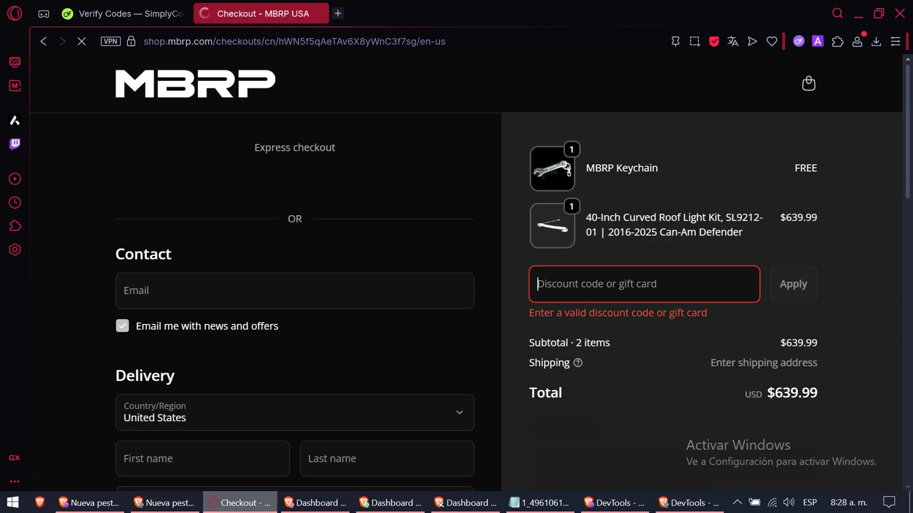Open the Easy Setup menu icon
Image resolution: width=913 pixels, height=513 pixels.
click(895, 41)
